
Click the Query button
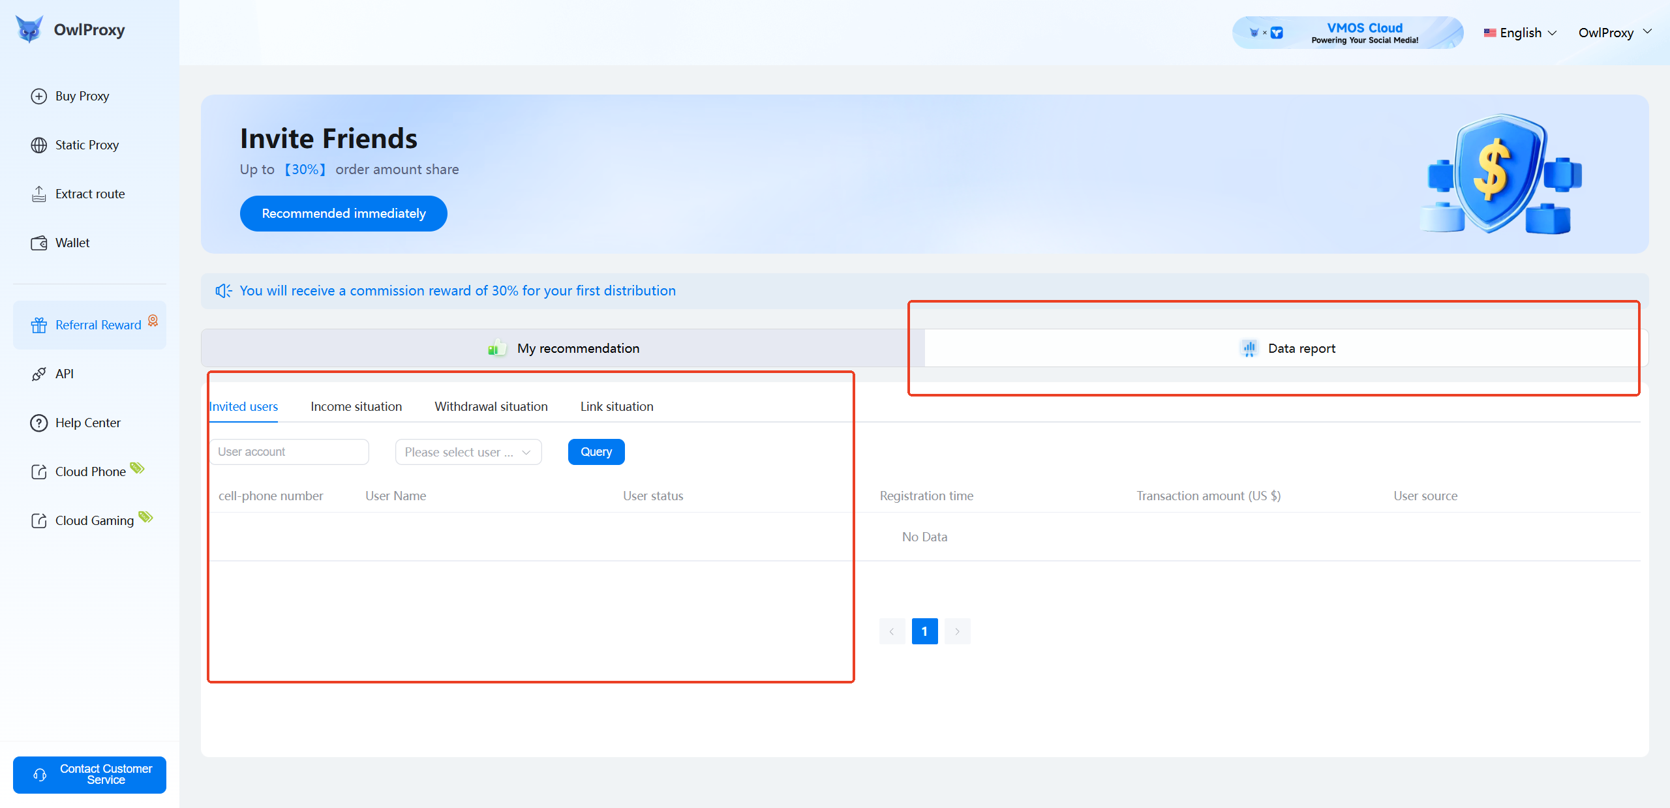(x=596, y=452)
